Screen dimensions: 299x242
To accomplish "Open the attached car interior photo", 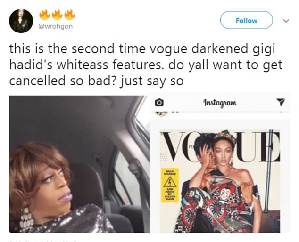I will pos(79,164).
